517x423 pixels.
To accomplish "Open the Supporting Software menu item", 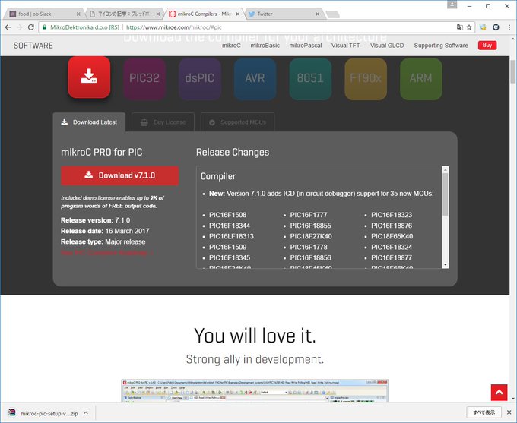I will tap(441, 46).
